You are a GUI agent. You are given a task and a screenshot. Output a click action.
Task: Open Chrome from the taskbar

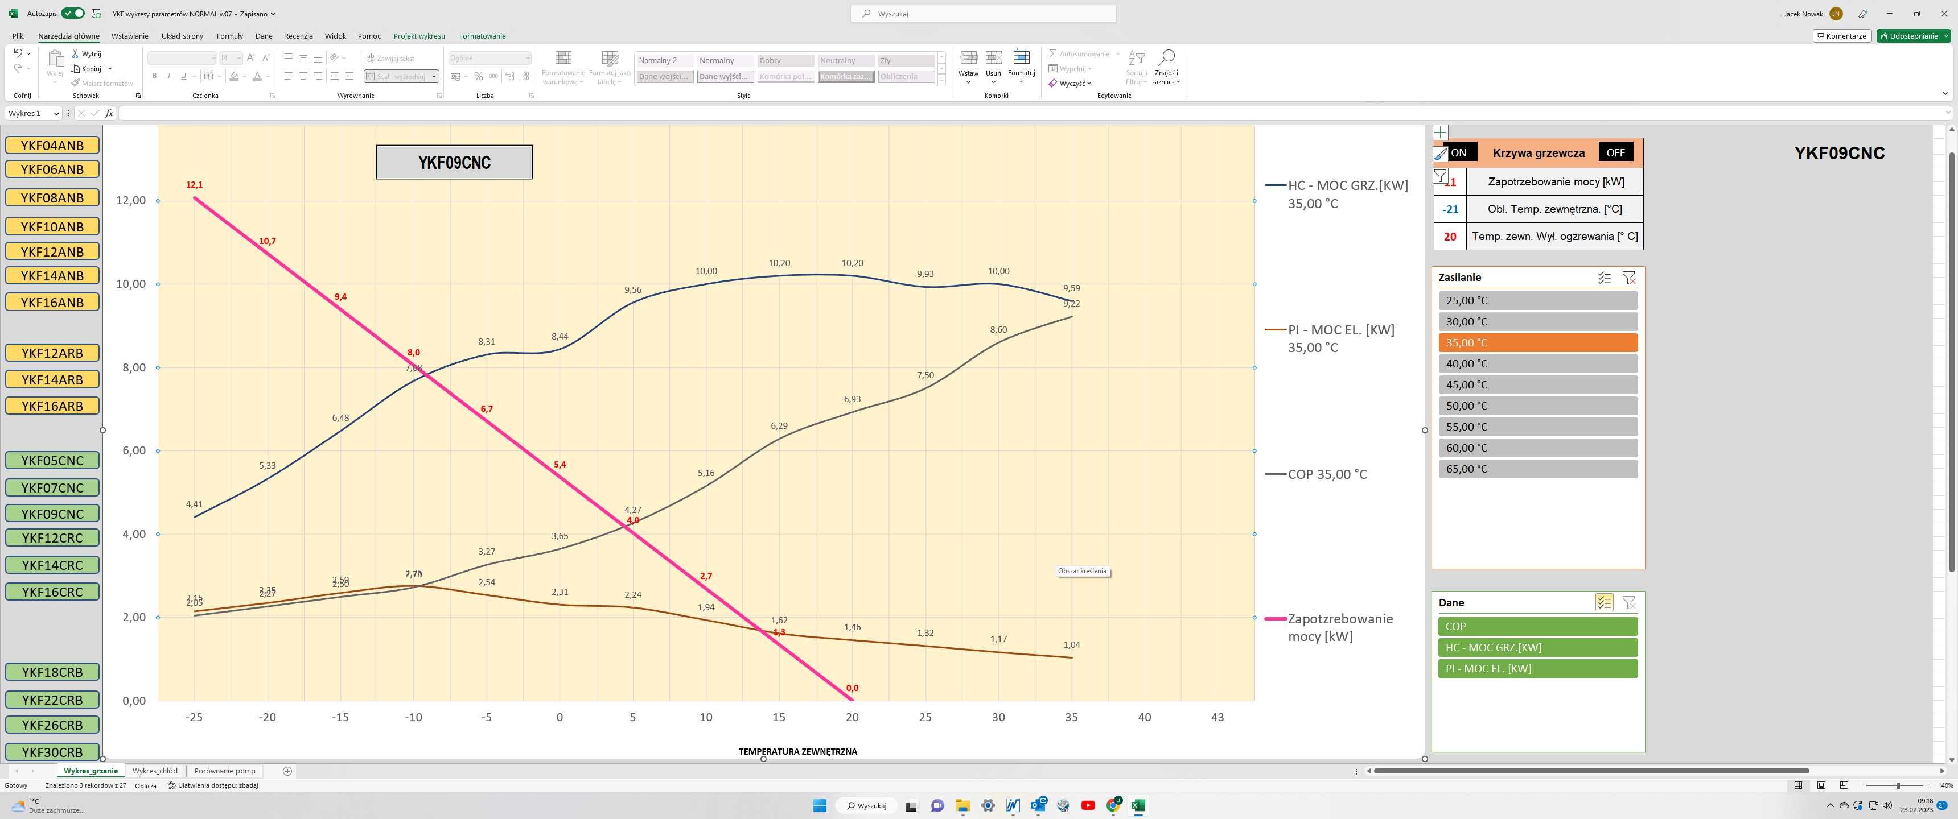(1113, 806)
